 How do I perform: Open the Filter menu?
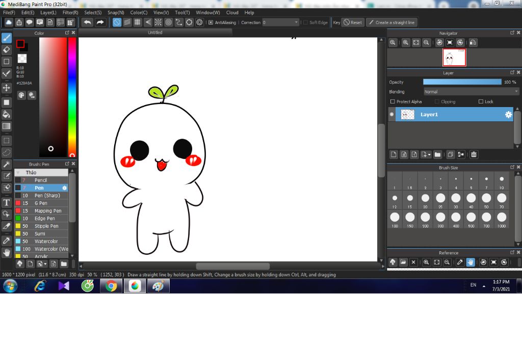point(70,13)
